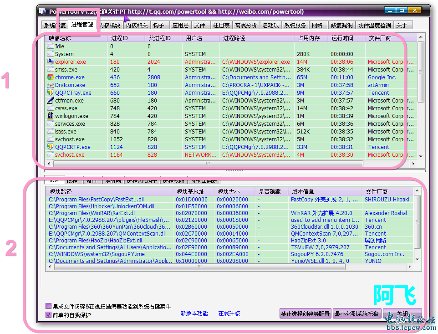The height and width of the screenshot is (334, 438).
Task: Switch to the 系统服务 tab
Action: click(295, 25)
